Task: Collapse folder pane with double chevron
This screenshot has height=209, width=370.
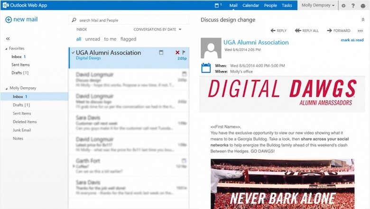Action: [8, 39]
